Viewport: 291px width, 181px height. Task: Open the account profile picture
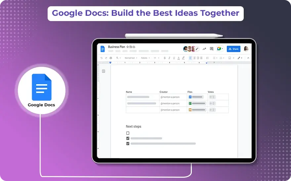(246, 49)
